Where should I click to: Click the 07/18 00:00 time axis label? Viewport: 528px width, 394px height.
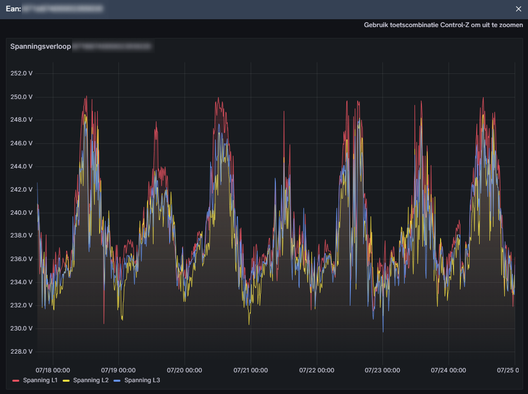tap(53, 370)
